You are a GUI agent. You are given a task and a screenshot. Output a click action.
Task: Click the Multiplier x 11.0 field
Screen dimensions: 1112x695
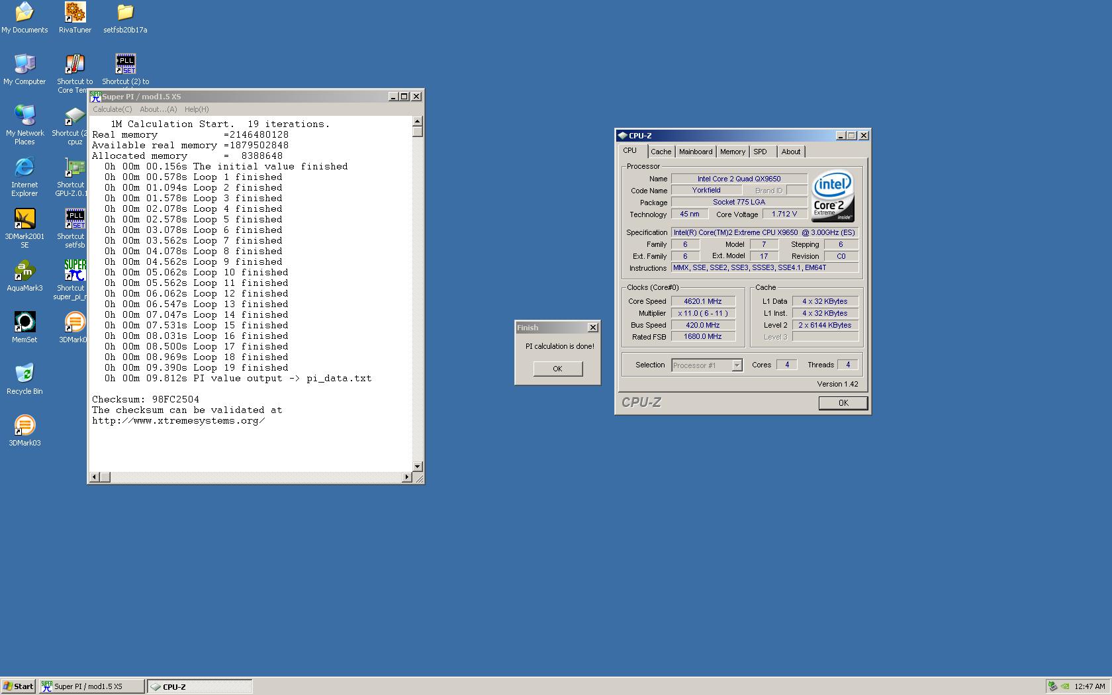[x=703, y=313]
